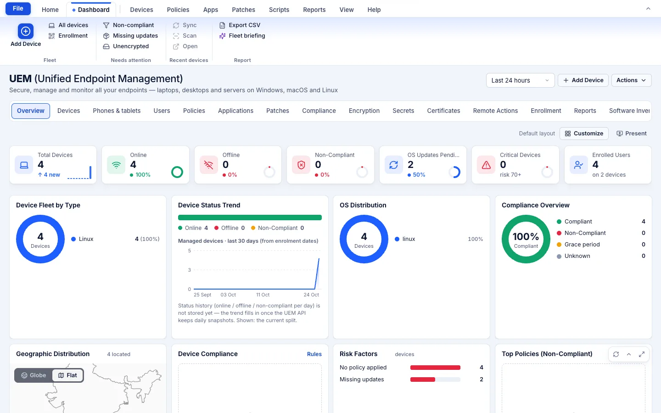Open the Devices ribbon menu
The image size is (661, 413).
click(x=141, y=10)
